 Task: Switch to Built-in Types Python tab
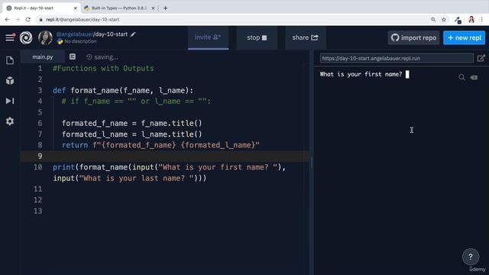pos(119,8)
